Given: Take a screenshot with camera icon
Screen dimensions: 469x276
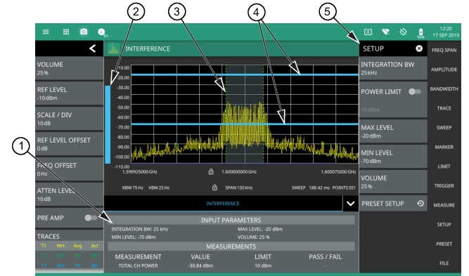Looking at the screenshot, I should coord(84,32).
